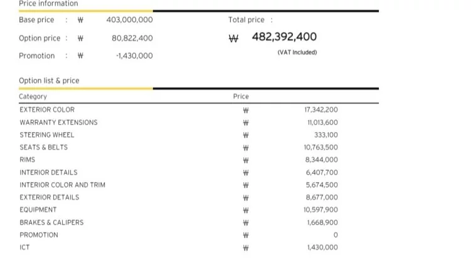Select the EXTERIOR COLOR category row
The image size is (471, 264).
click(x=47, y=109)
